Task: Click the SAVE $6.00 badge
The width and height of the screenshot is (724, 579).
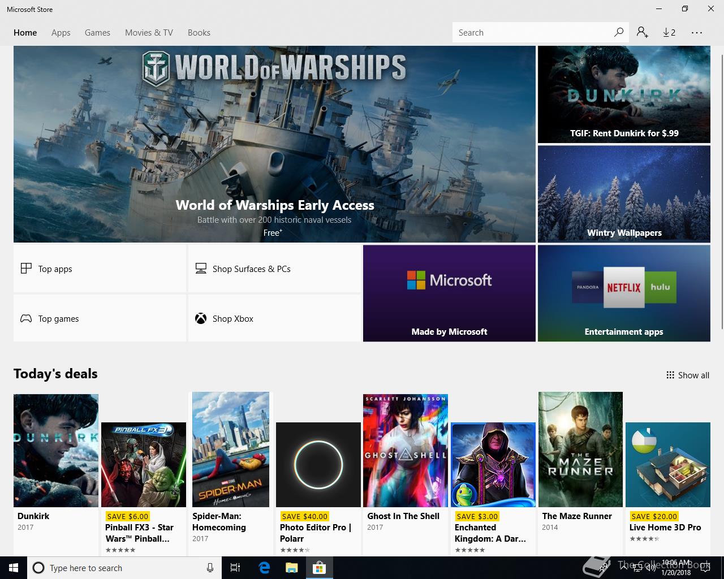Action: [127, 516]
